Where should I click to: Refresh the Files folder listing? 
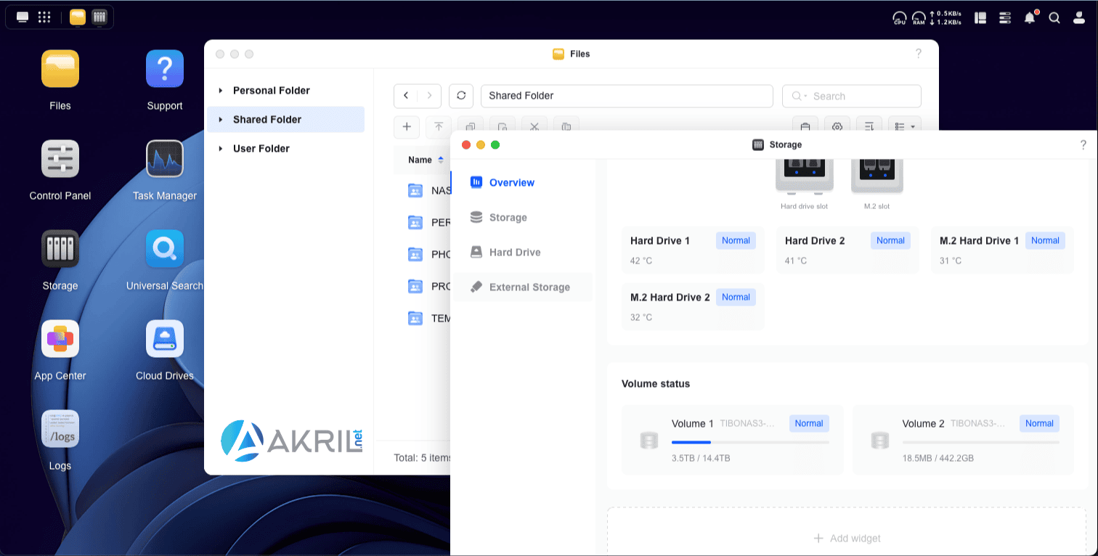(461, 96)
